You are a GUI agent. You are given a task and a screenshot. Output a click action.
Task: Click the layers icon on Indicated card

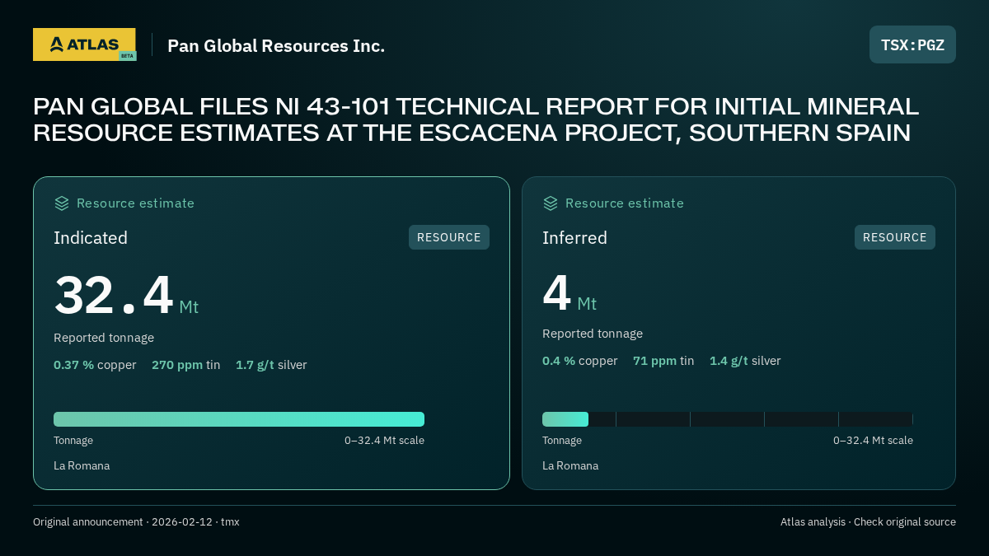[x=62, y=203]
